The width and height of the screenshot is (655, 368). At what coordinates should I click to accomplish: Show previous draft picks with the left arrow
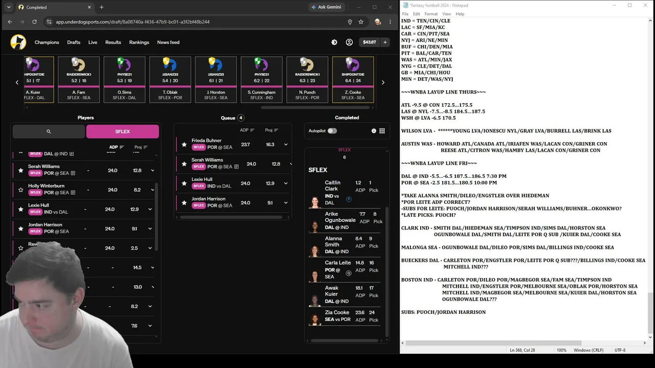(x=17, y=82)
